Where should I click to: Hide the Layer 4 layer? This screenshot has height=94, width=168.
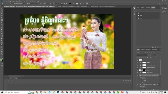(x=137, y=60)
